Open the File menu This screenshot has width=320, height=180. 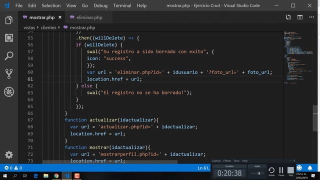[19, 5]
